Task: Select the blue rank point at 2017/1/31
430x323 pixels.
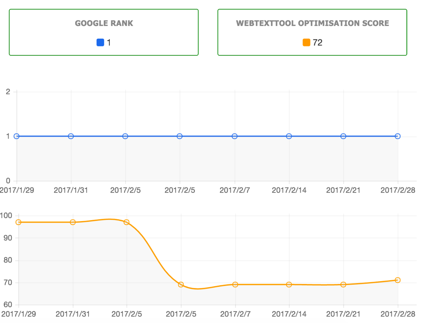Action: [x=71, y=136]
